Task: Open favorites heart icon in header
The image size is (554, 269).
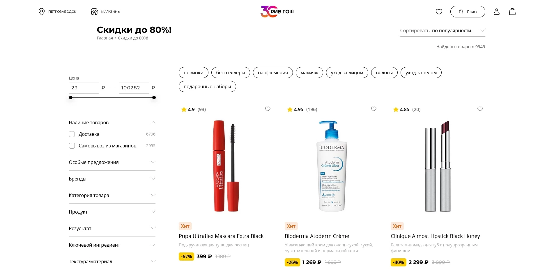Action: pyautogui.click(x=439, y=12)
